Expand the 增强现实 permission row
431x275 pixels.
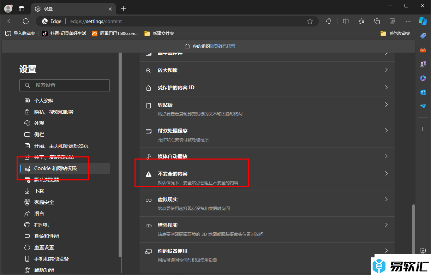pos(267,229)
